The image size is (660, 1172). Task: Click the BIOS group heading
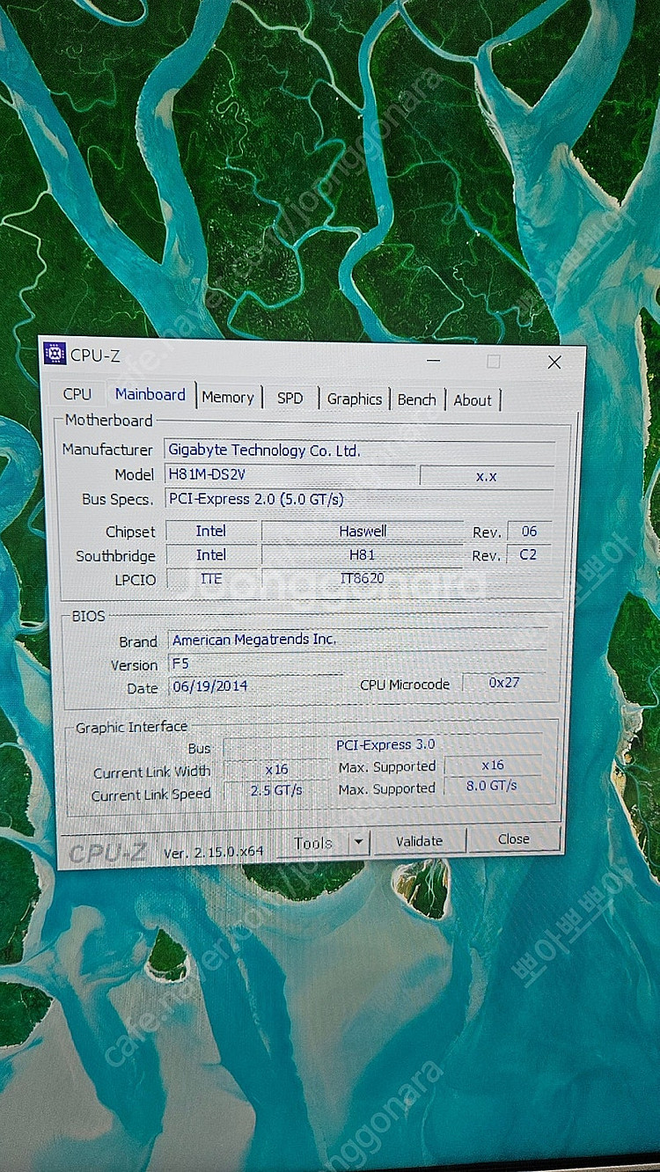click(88, 617)
